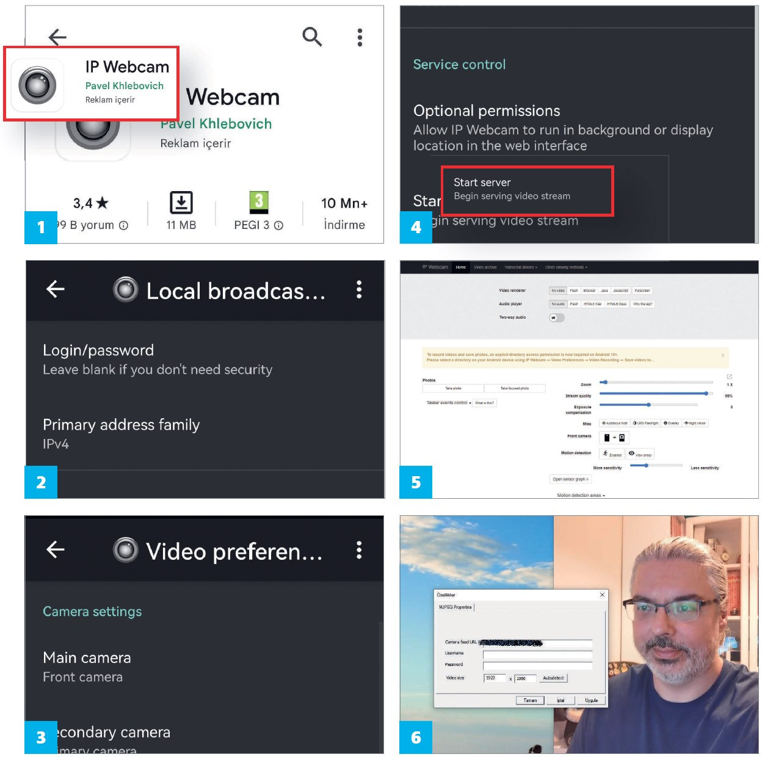
Task: Click Open sensor graph button
Action: pos(571,479)
